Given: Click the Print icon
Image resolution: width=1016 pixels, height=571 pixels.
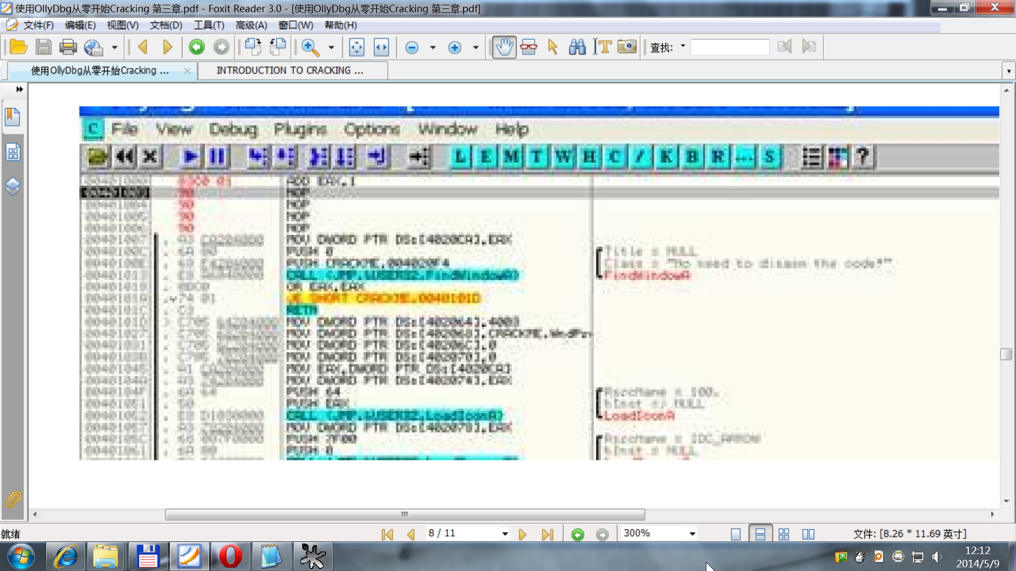Looking at the screenshot, I should tap(68, 47).
